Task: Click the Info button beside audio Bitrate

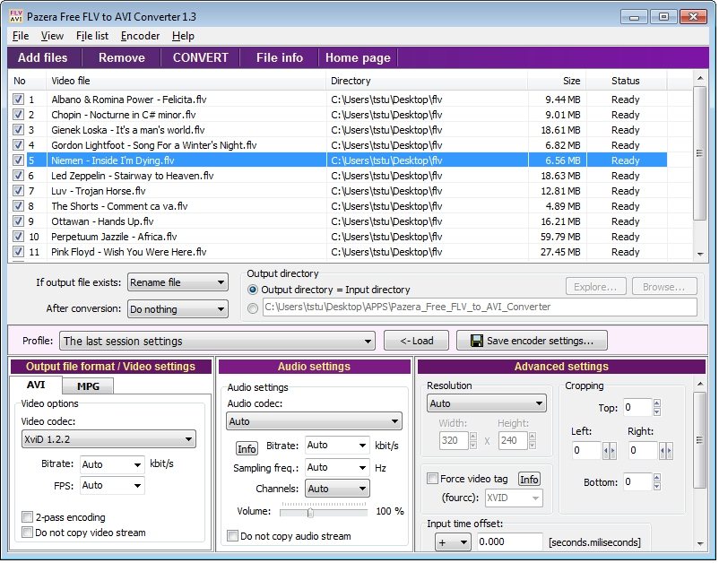Action: pyautogui.click(x=247, y=448)
